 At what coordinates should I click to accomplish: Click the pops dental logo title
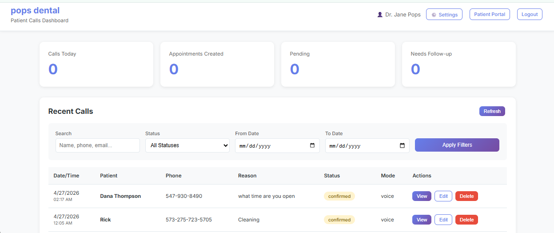click(35, 11)
